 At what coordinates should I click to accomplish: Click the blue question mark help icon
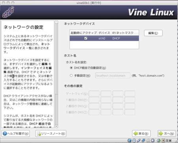[x=5, y=134]
